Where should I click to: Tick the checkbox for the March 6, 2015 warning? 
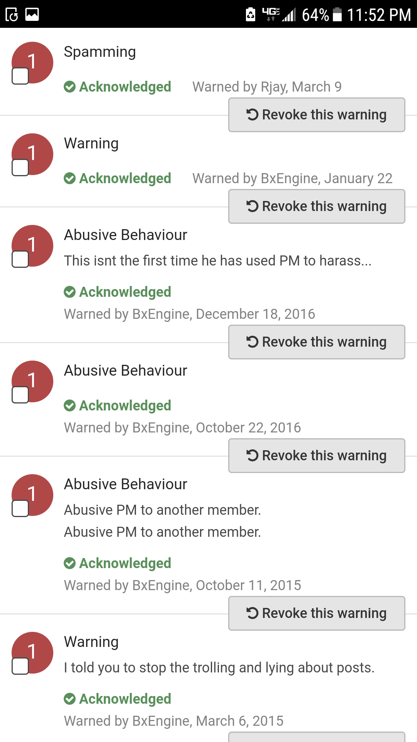point(20,666)
